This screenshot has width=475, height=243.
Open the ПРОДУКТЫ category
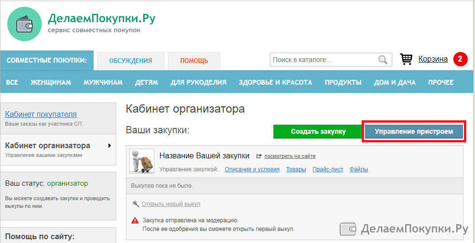(343, 82)
